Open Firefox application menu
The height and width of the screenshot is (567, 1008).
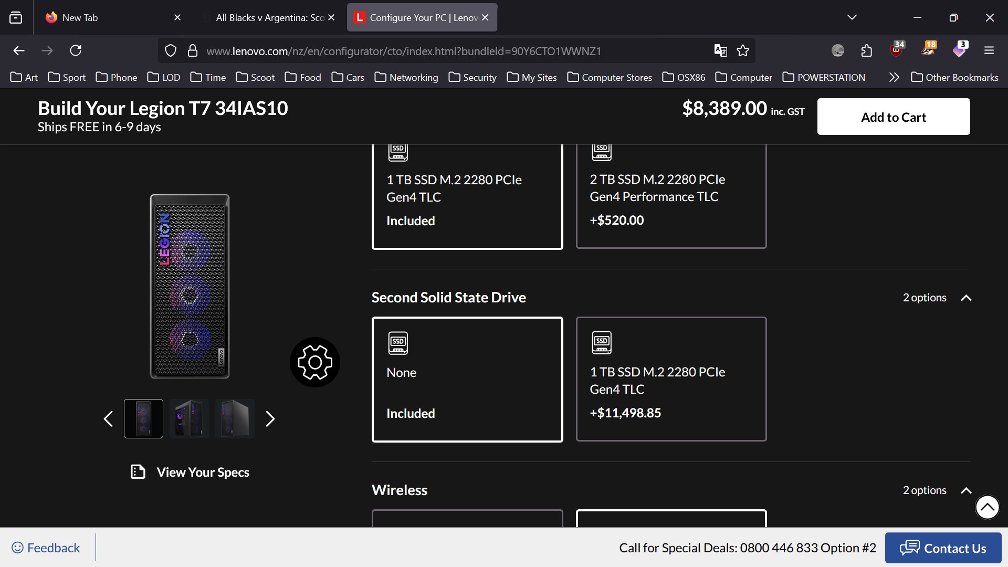point(989,50)
